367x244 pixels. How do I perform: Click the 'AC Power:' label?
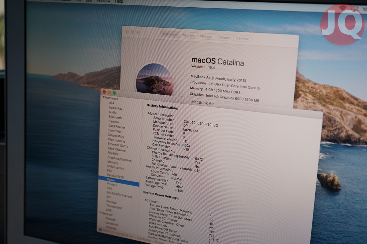(151, 202)
